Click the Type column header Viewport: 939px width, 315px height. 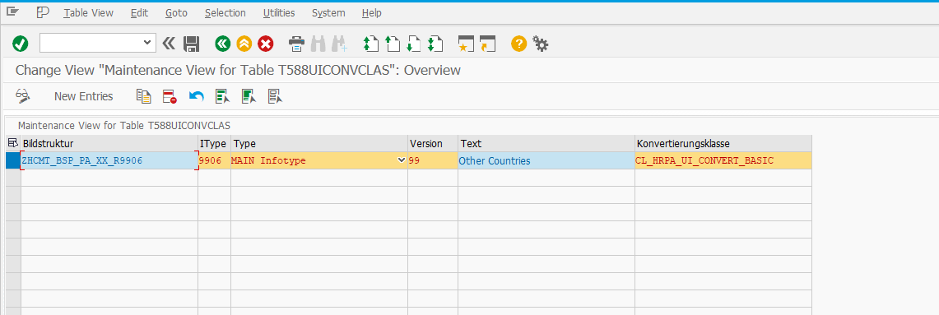click(319, 144)
